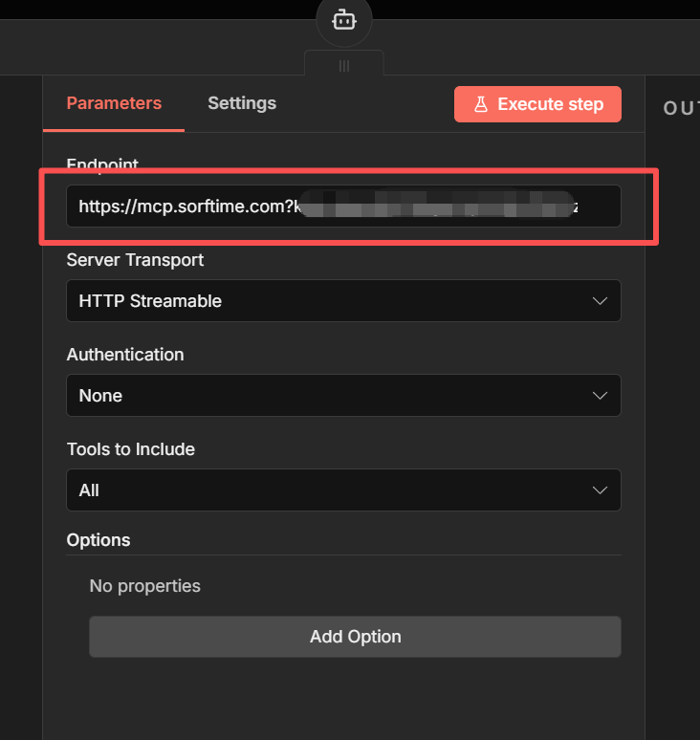Click the OUTPUT panel heading
700x740 pixels.
tap(681, 108)
